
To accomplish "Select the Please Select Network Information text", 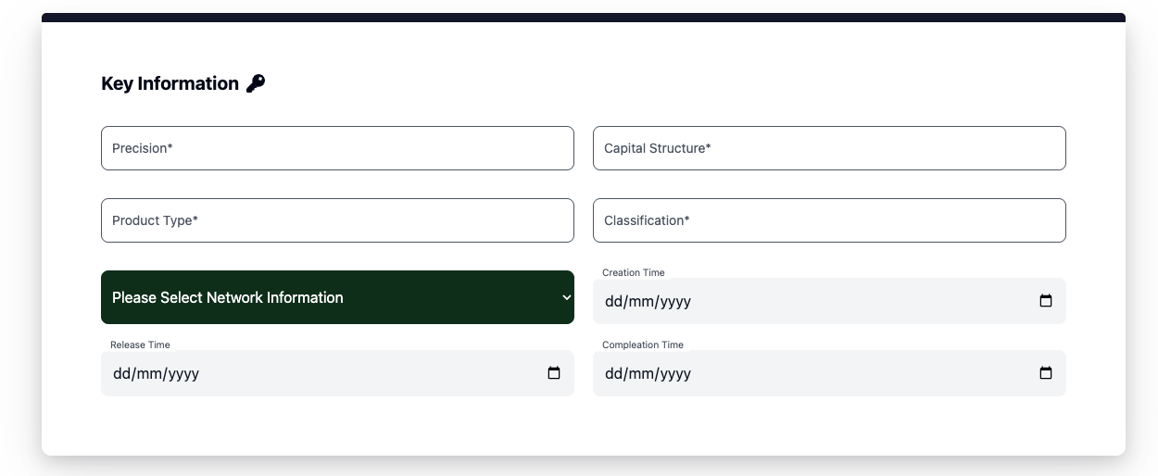I will coord(228,297).
